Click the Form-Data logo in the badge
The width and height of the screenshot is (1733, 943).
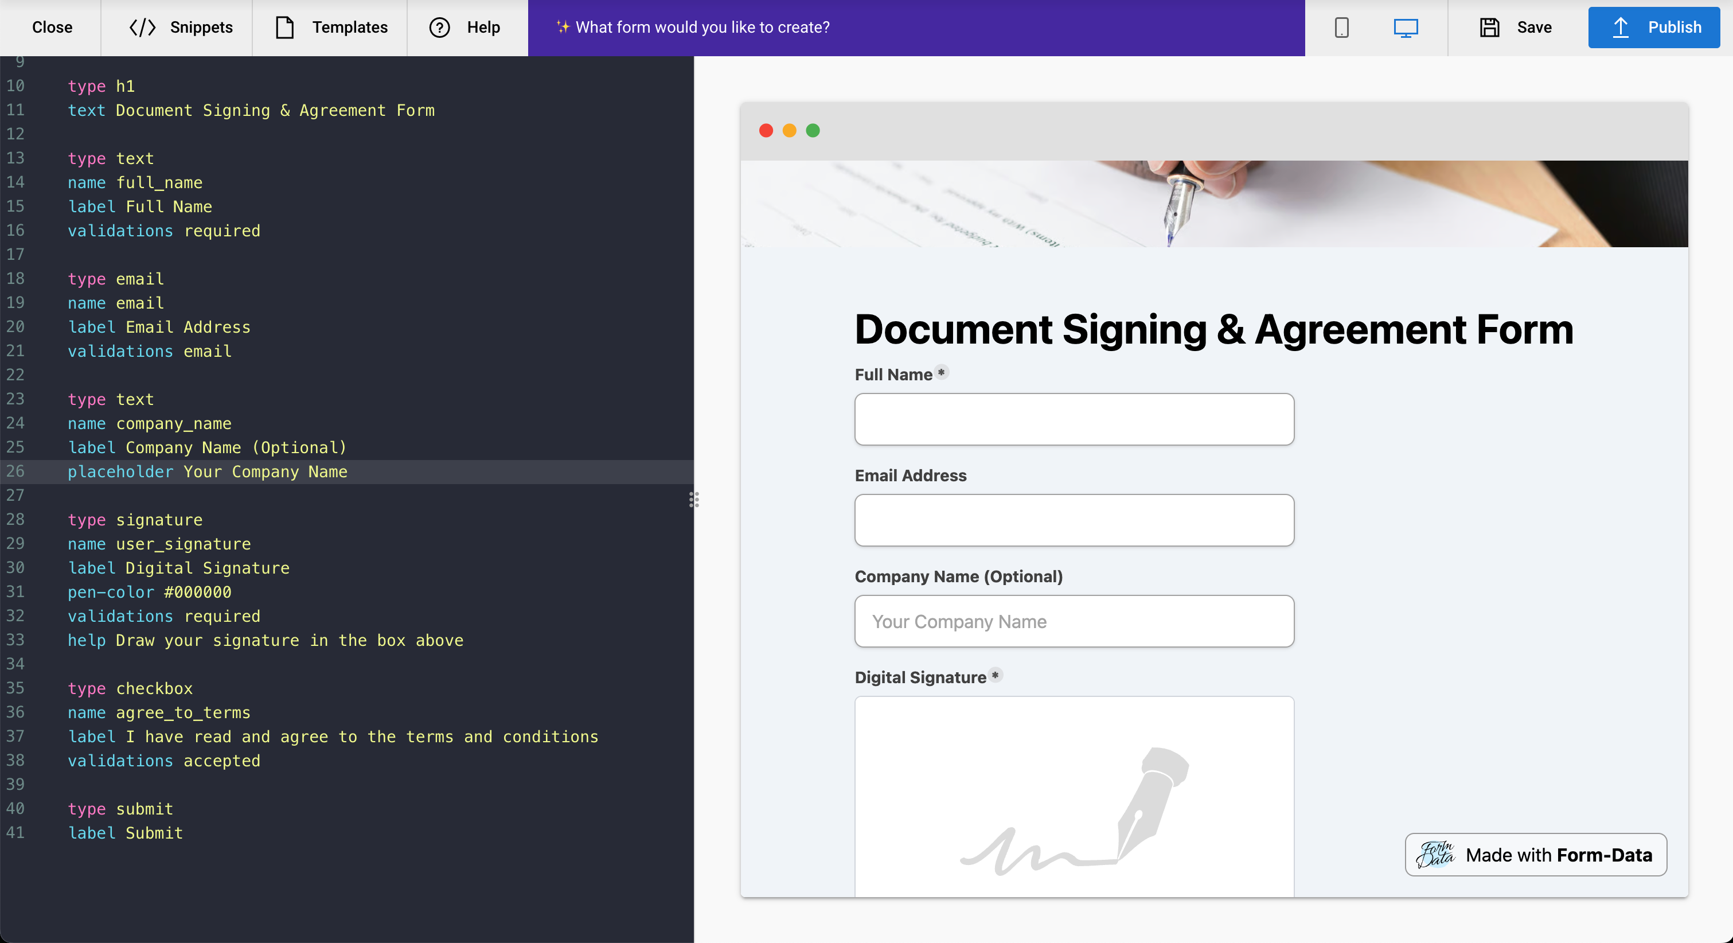(1435, 855)
